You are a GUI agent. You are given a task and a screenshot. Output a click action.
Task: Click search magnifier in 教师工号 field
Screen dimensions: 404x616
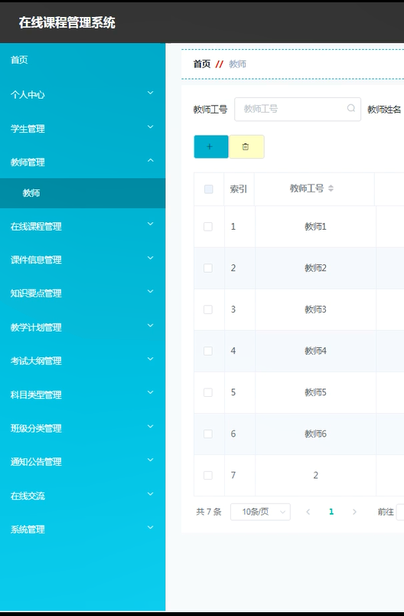click(351, 108)
